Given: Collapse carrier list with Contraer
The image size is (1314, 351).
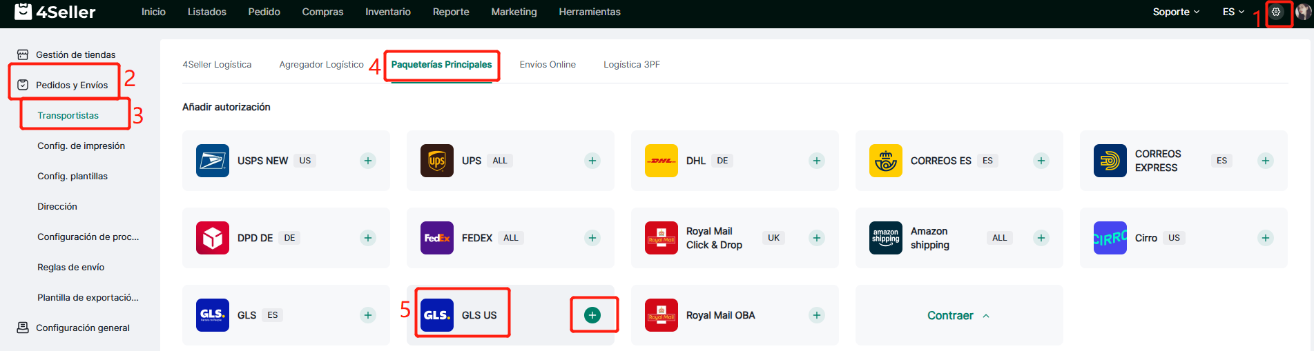Looking at the screenshot, I should tap(958, 315).
